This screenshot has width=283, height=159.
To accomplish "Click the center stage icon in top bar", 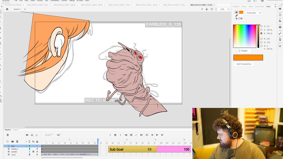I will coord(202,9).
